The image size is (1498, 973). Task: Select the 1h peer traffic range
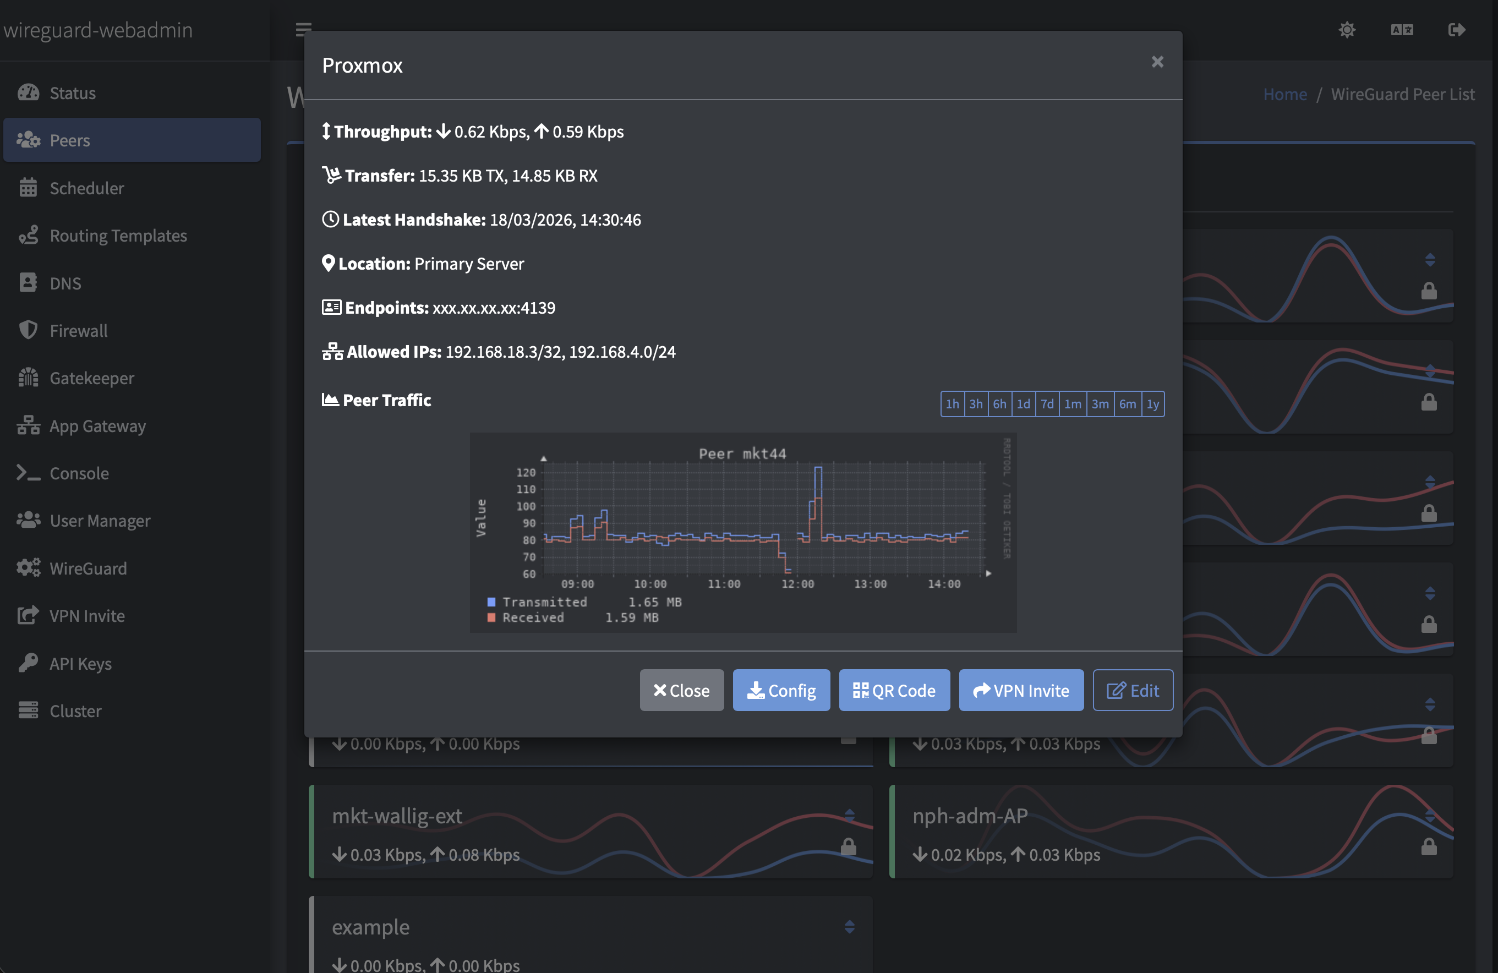point(952,404)
